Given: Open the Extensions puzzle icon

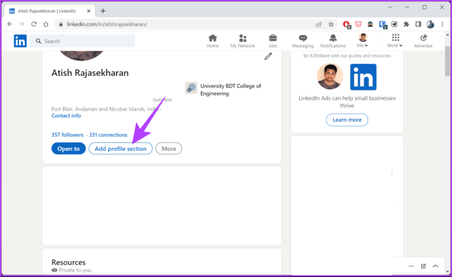Looking at the screenshot, I should 406,25.
